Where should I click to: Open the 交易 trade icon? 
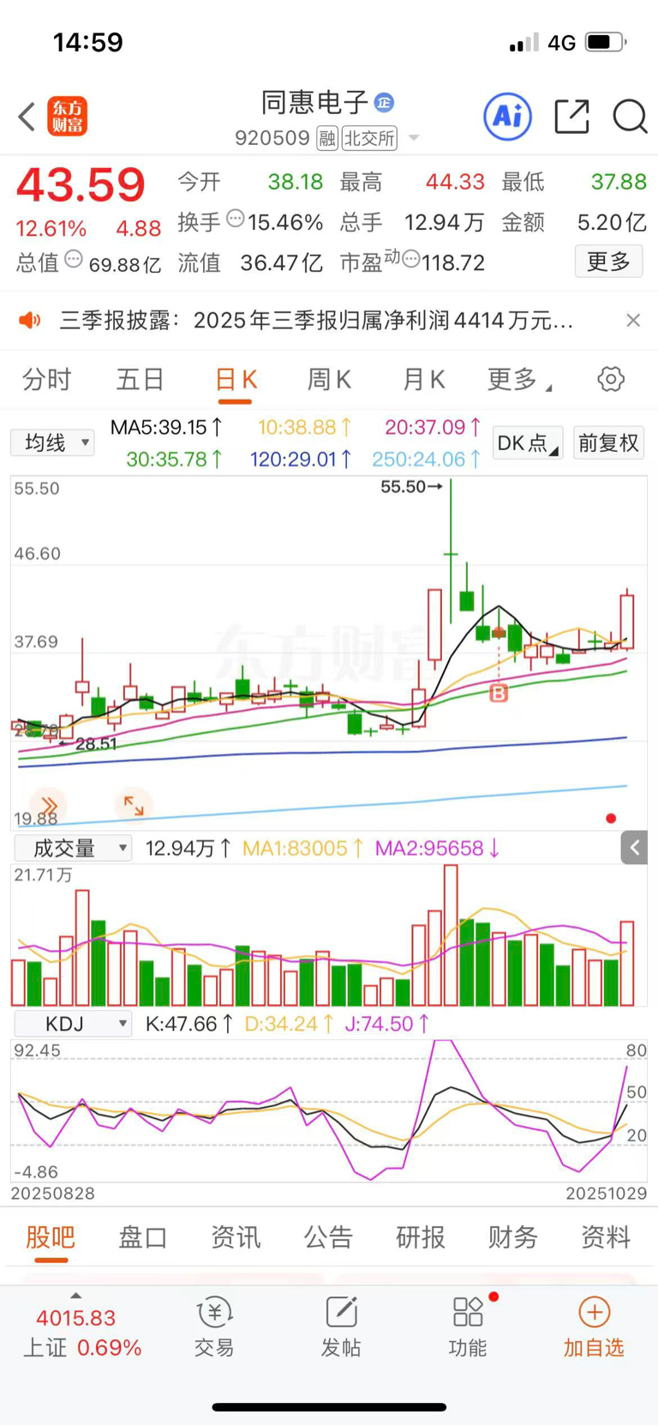pyautogui.click(x=214, y=1326)
